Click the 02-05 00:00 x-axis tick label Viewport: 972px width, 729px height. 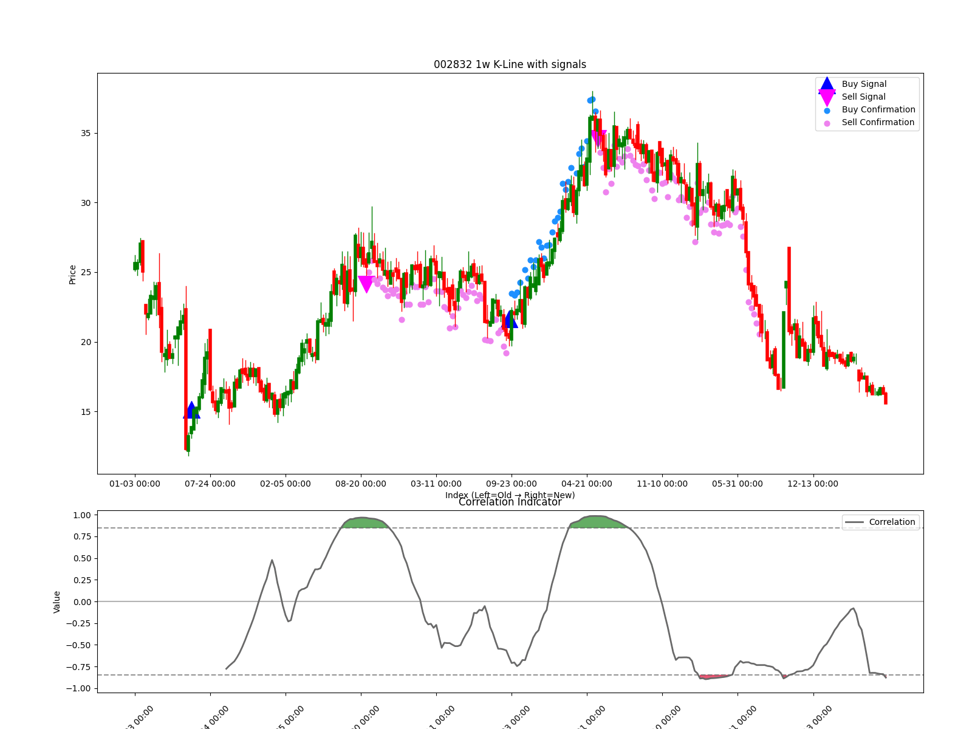pos(286,484)
